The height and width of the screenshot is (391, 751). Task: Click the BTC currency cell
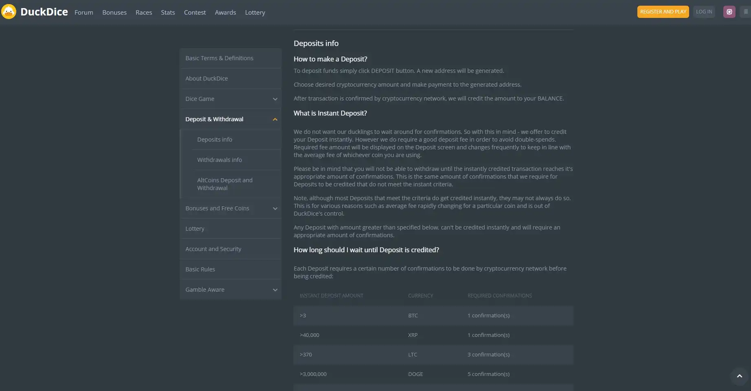(x=413, y=316)
